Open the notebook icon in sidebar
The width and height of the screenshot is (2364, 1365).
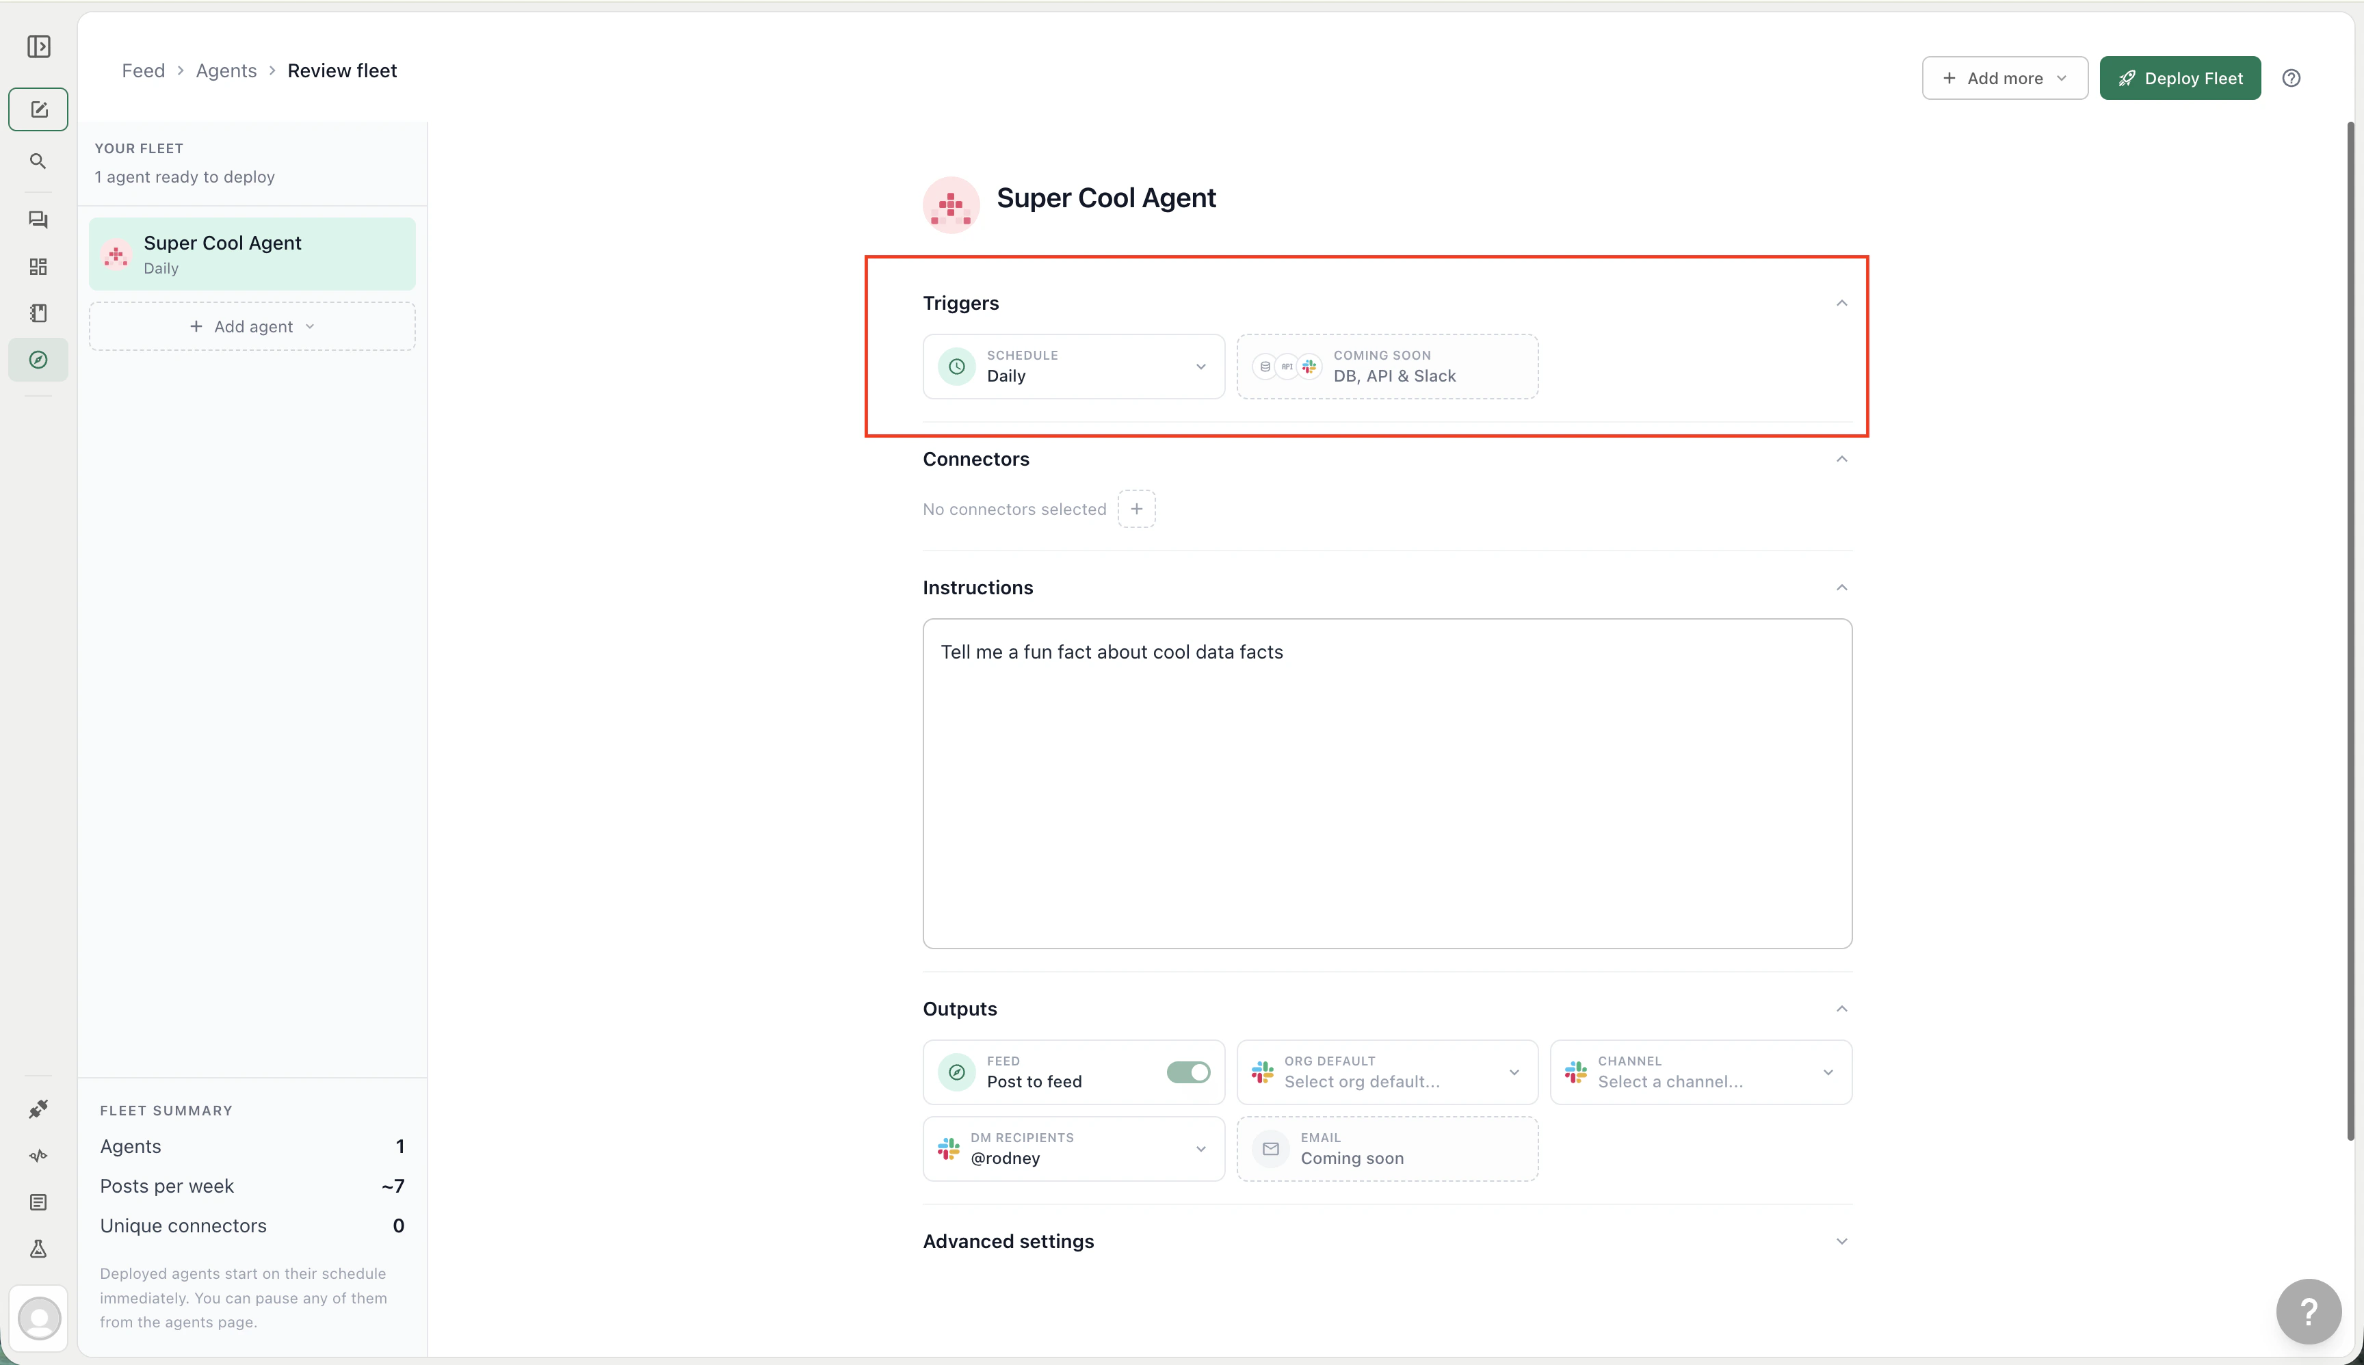(x=38, y=313)
